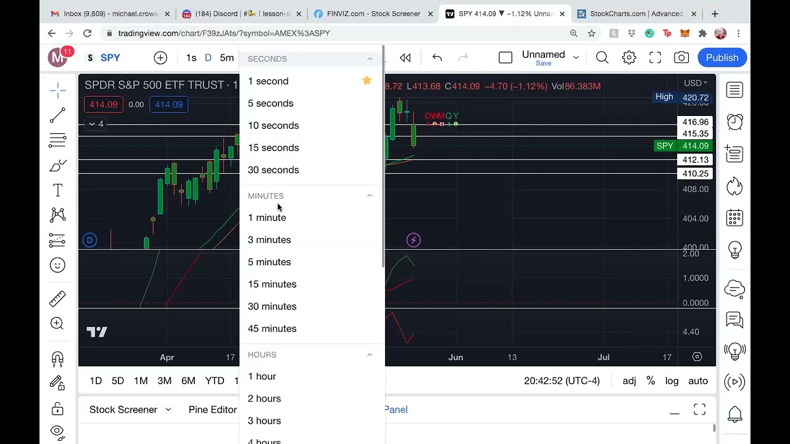Open the Notifications bell icon

pos(734,414)
